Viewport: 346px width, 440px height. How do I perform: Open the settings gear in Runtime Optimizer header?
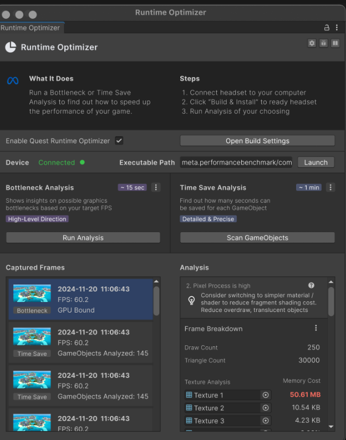[312, 43]
